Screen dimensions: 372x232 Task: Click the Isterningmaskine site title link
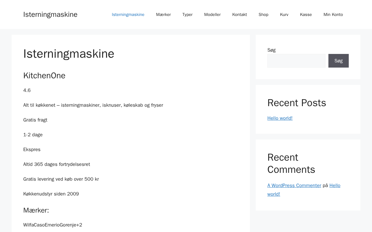tap(50, 14)
